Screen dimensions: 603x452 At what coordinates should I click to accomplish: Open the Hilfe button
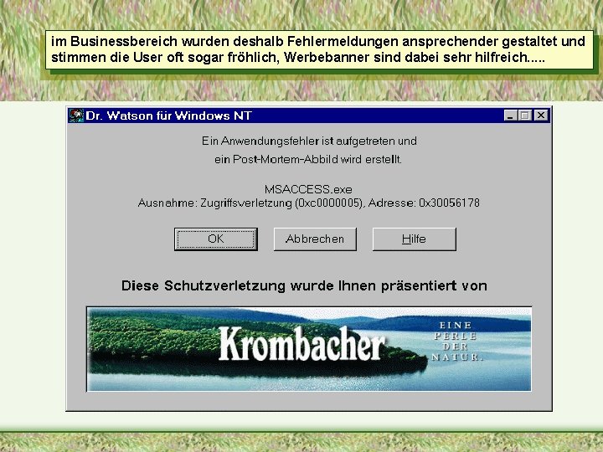tap(415, 239)
